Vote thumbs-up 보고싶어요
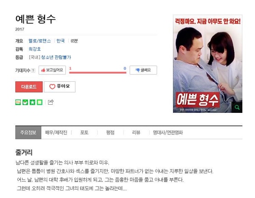 click(52, 70)
